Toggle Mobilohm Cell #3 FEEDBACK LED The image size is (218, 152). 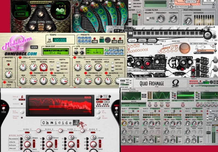click(x=86, y=73)
